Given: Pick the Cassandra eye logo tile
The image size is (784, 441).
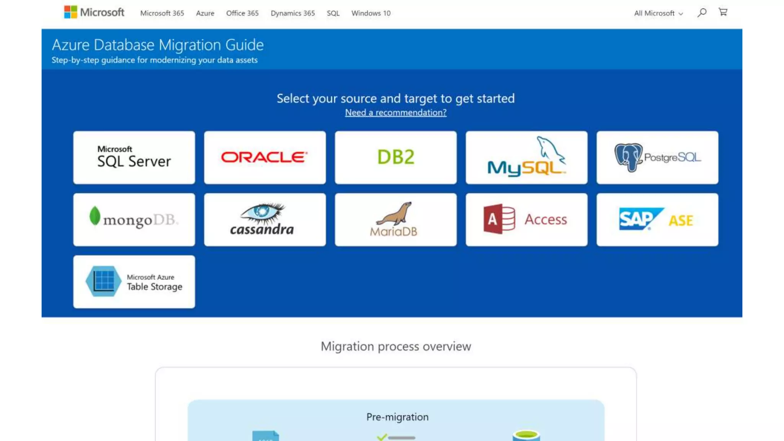Looking at the screenshot, I should [265, 219].
